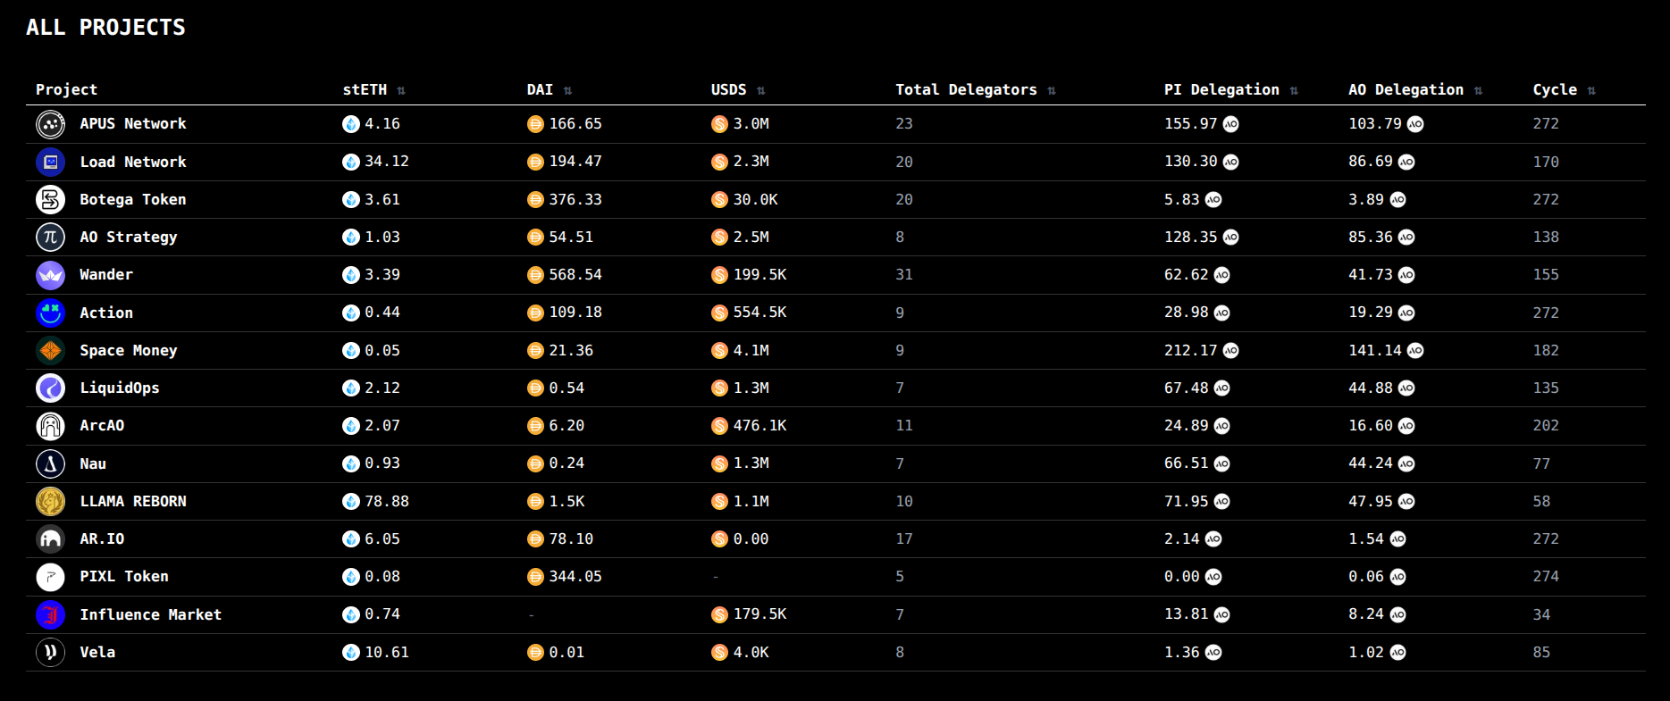Click the Action smiley face logo
Screen dimensions: 1670x701
pos(50,313)
